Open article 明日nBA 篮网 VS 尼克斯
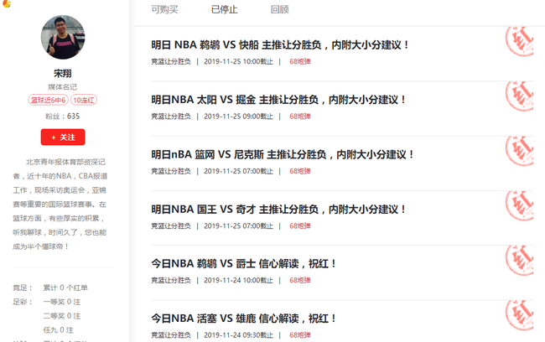This screenshot has width=545, height=342. click(283, 155)
